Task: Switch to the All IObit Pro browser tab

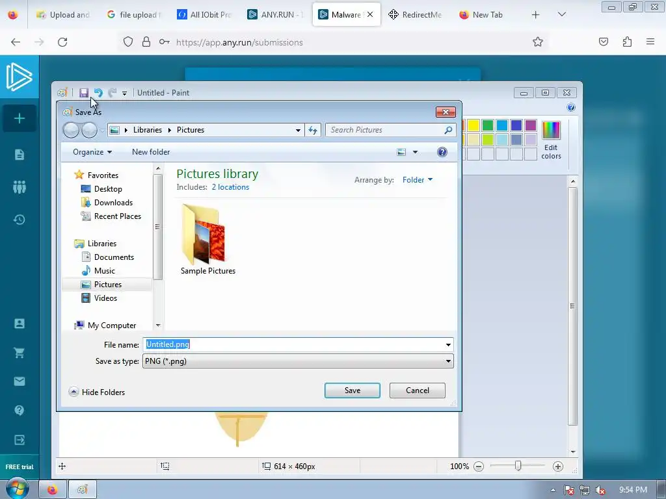Action: 205,15
